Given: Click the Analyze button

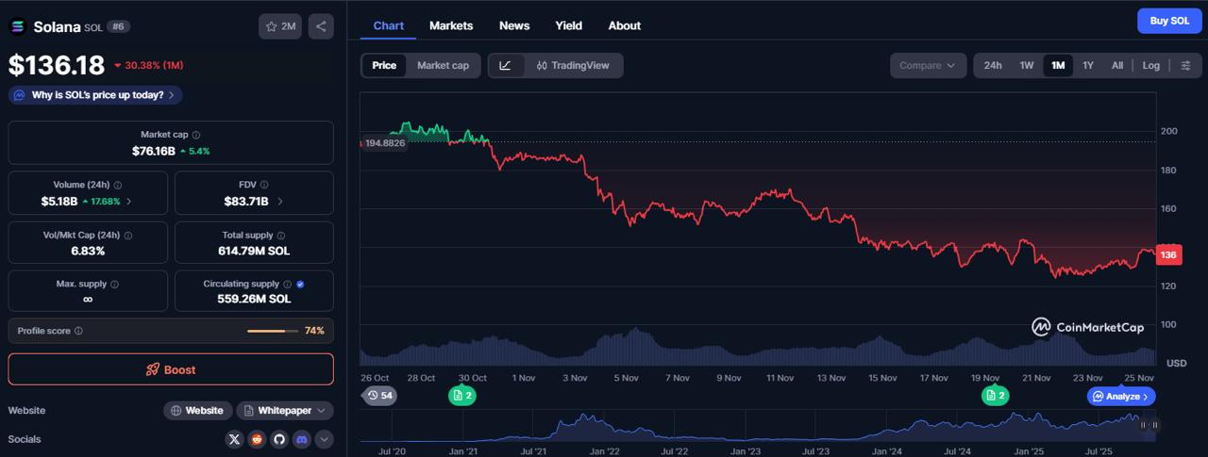Looking at the screenshot, I should pos(1121,397).
